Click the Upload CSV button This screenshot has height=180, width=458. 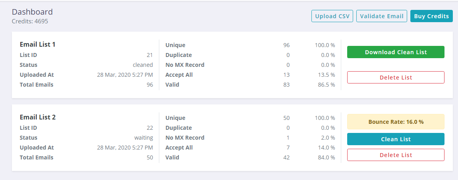(x=332, y=16)
